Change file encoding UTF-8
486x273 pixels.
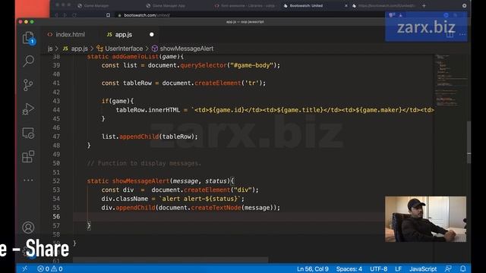(378, 268)
